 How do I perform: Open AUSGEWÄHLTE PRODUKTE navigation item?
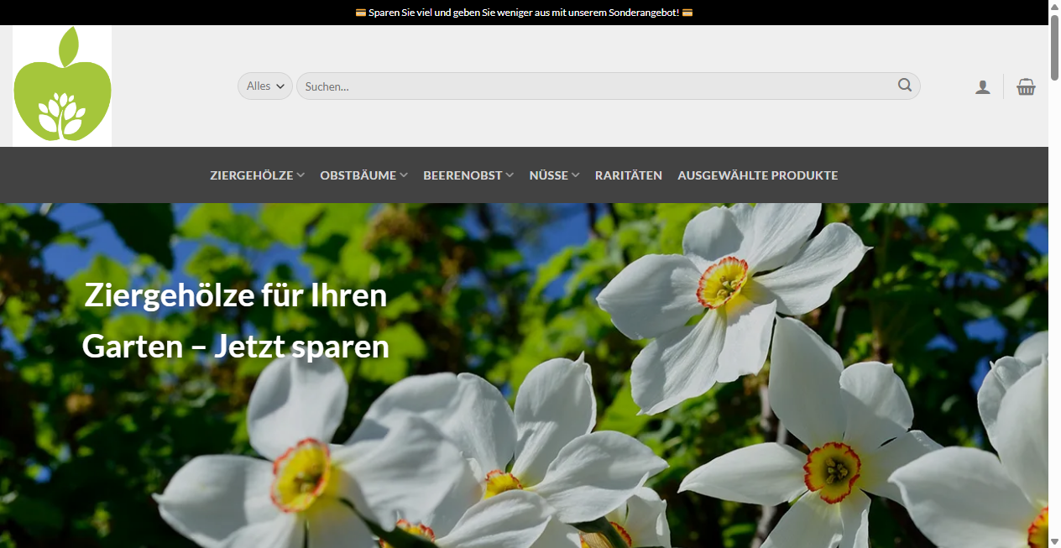pos(757,175)
